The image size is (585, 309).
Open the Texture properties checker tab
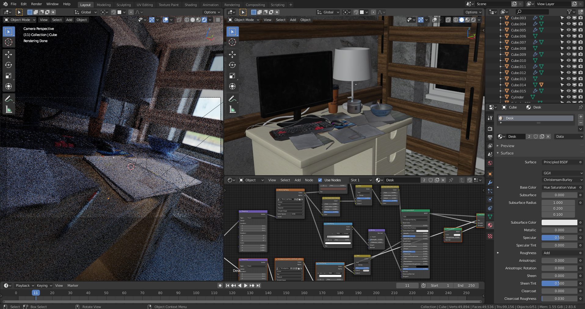(490, 236)
